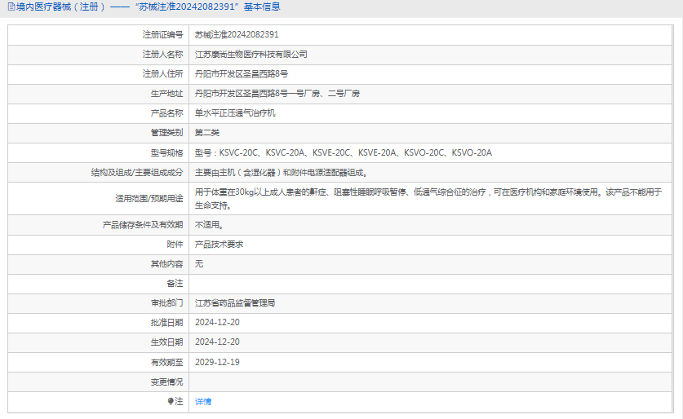Click the 结构及组成/主要组成成分 label
The image size is (683, 419).
(137, 173)
